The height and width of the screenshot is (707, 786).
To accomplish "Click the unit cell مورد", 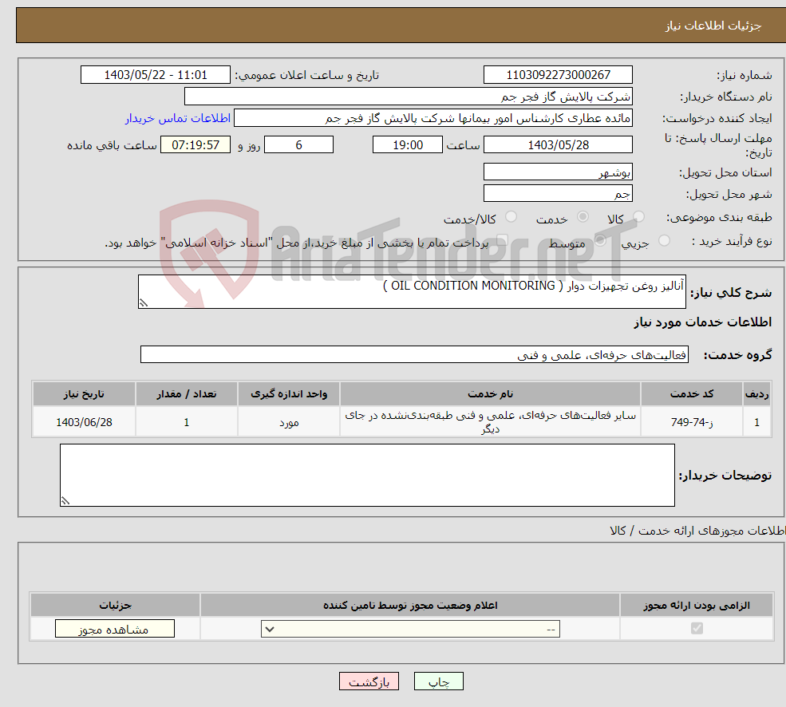I will pyautogui.click(x=289, y=422).
